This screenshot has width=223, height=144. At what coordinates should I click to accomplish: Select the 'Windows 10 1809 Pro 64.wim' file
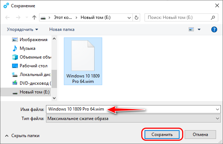click(x=83, y=61)
